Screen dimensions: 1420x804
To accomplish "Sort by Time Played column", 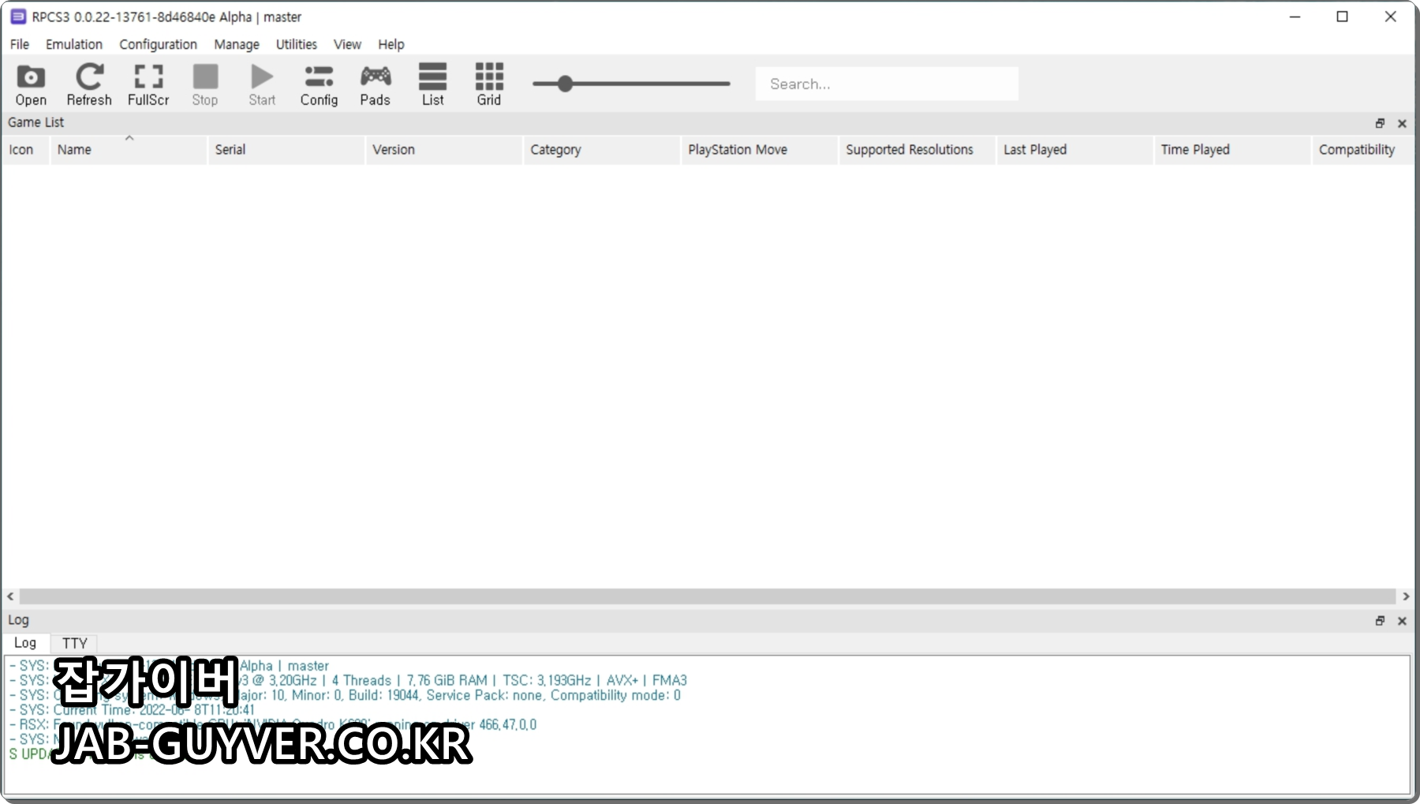I will coord(1232,150).
